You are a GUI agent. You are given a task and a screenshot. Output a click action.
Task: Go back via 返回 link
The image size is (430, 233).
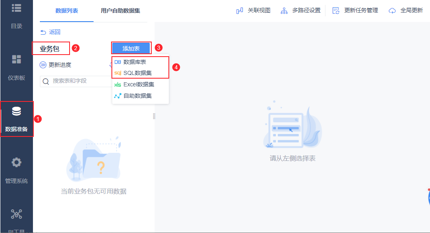55,32
